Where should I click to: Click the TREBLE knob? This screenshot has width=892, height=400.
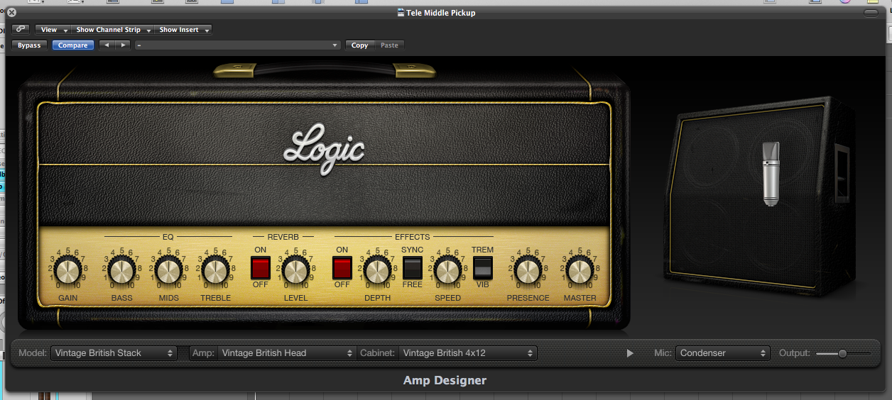[x=214, y=271]
